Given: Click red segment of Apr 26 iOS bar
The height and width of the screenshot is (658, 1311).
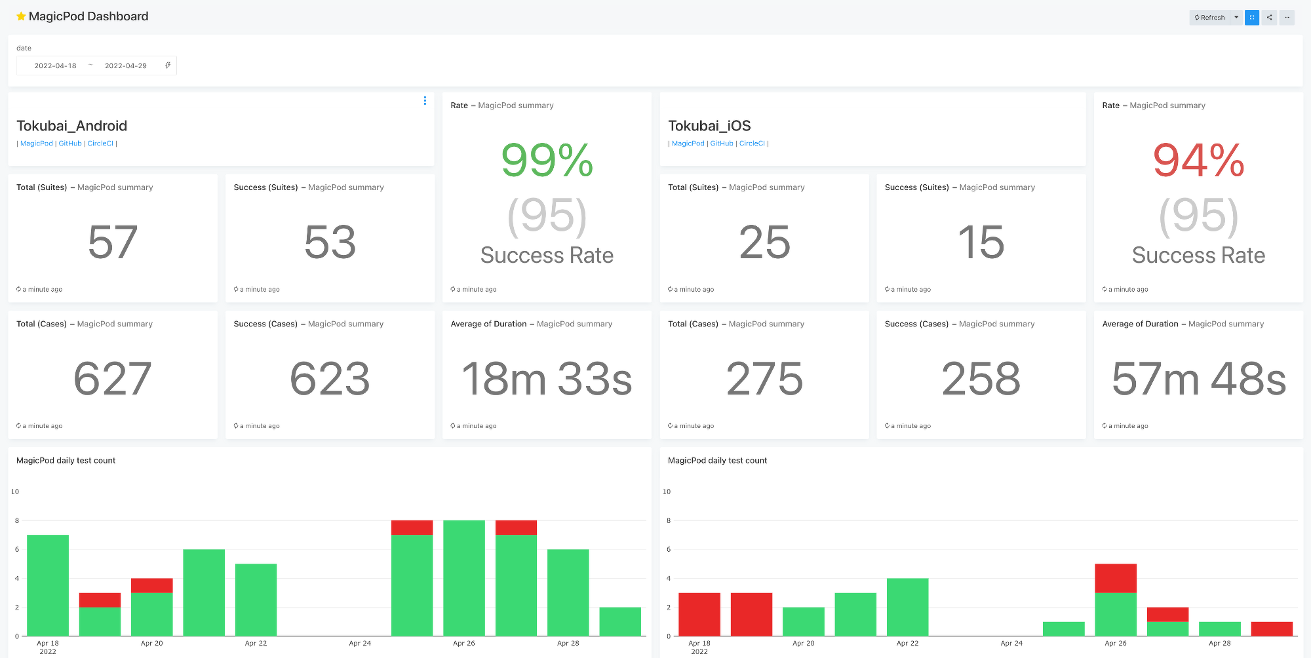Looking at the screenshot, I should coord(1115,578).
